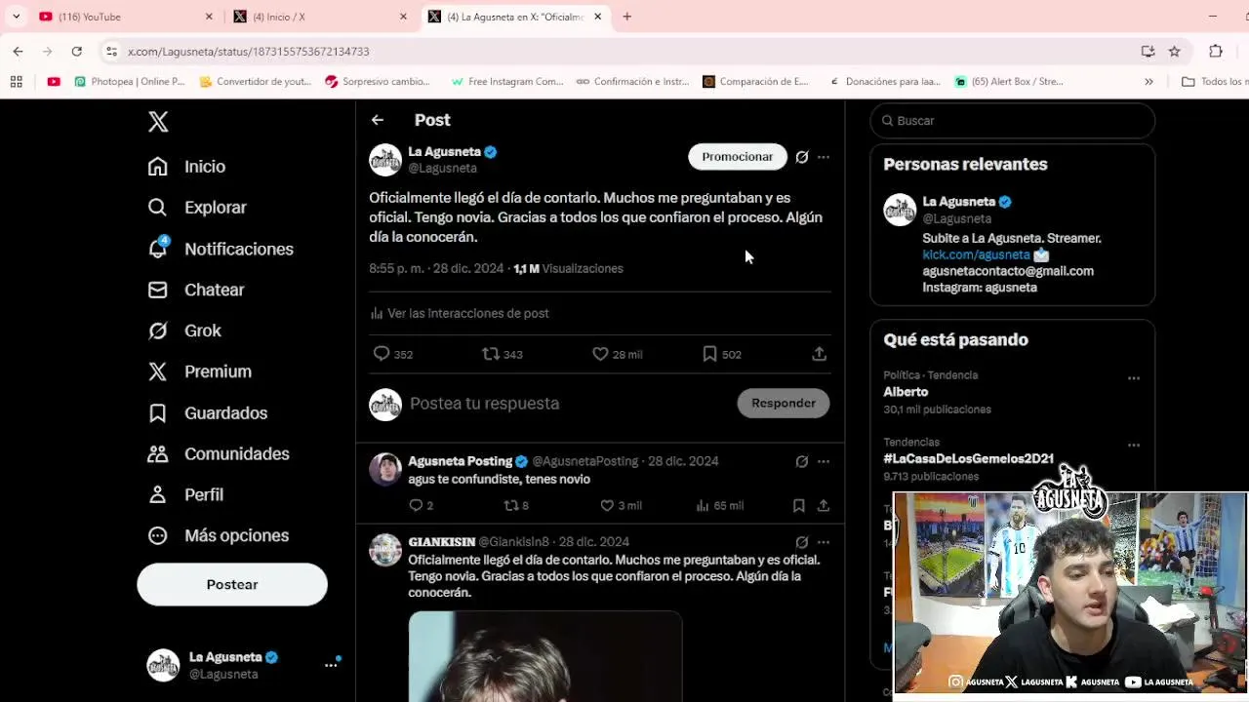Like Agusneta Posting reply with 3 mil
1249x702 pixels.
point(607,505)
